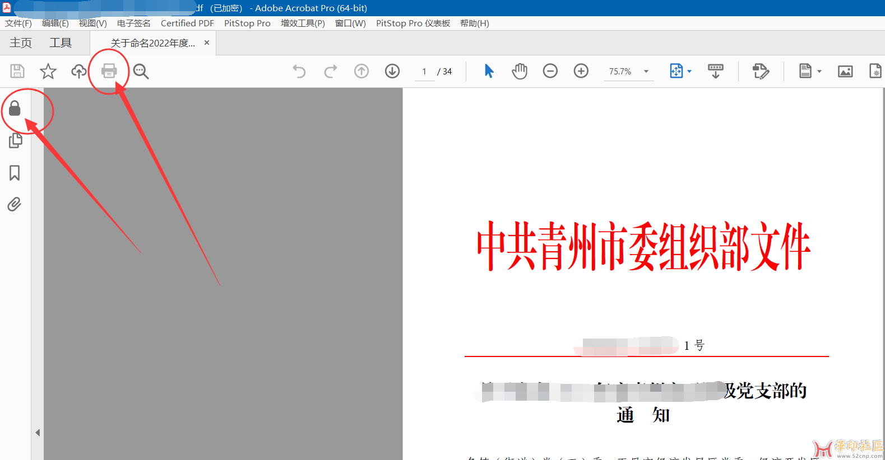Viewport: 885px width, 460px height.
Task: Click the arrow selection tool
Action: (489, 71)
